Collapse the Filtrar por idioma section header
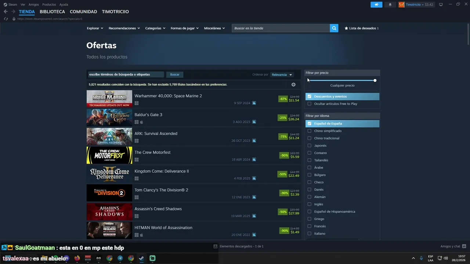Screen dimensions: 470x264 click(x=342, y=116)
